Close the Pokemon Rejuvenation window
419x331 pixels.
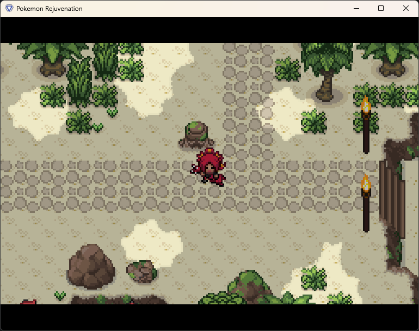click(405, 8)
